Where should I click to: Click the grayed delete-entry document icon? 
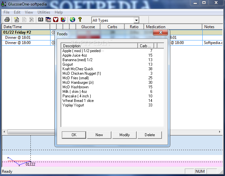coord(32,19)
